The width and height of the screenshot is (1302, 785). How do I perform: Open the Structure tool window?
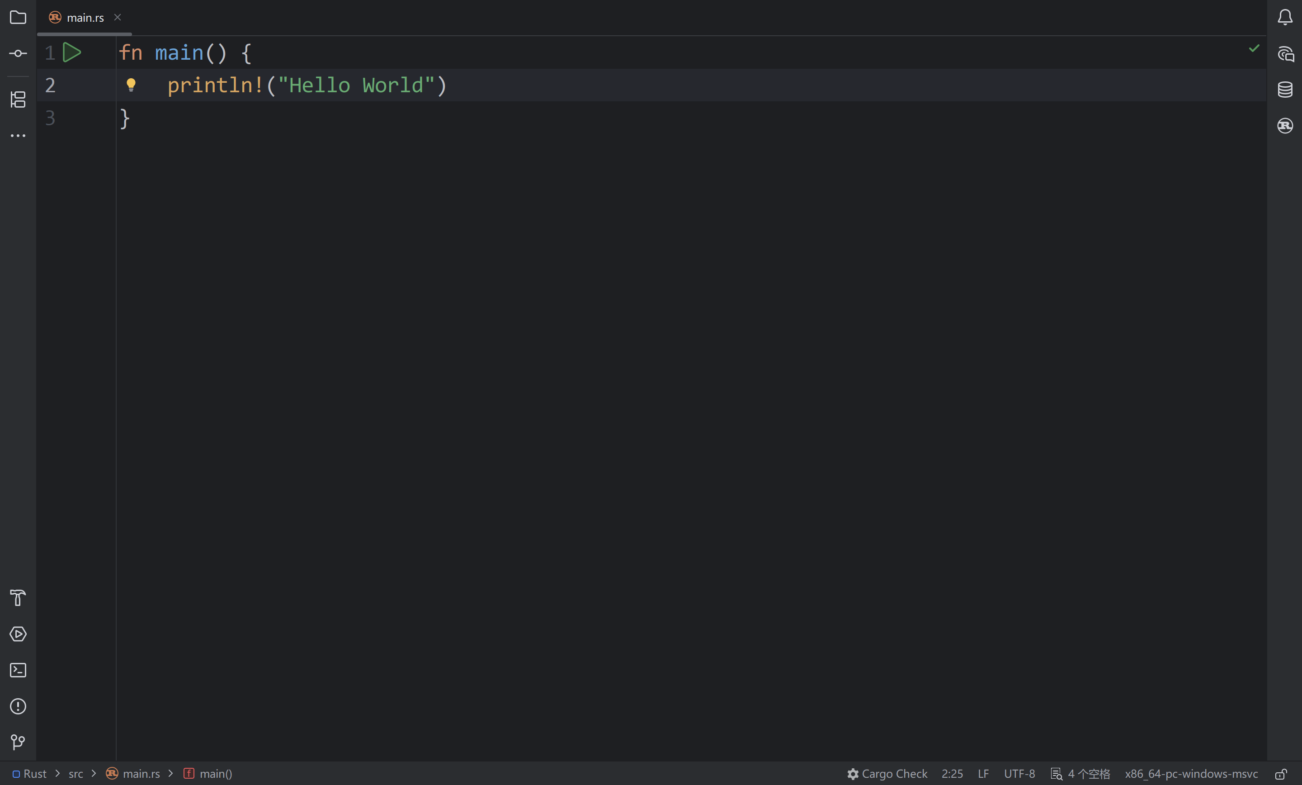click(18, 99)
